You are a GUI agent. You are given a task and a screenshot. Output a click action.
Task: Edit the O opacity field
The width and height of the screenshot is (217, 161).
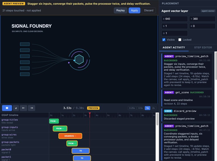(x=175, y=33)
